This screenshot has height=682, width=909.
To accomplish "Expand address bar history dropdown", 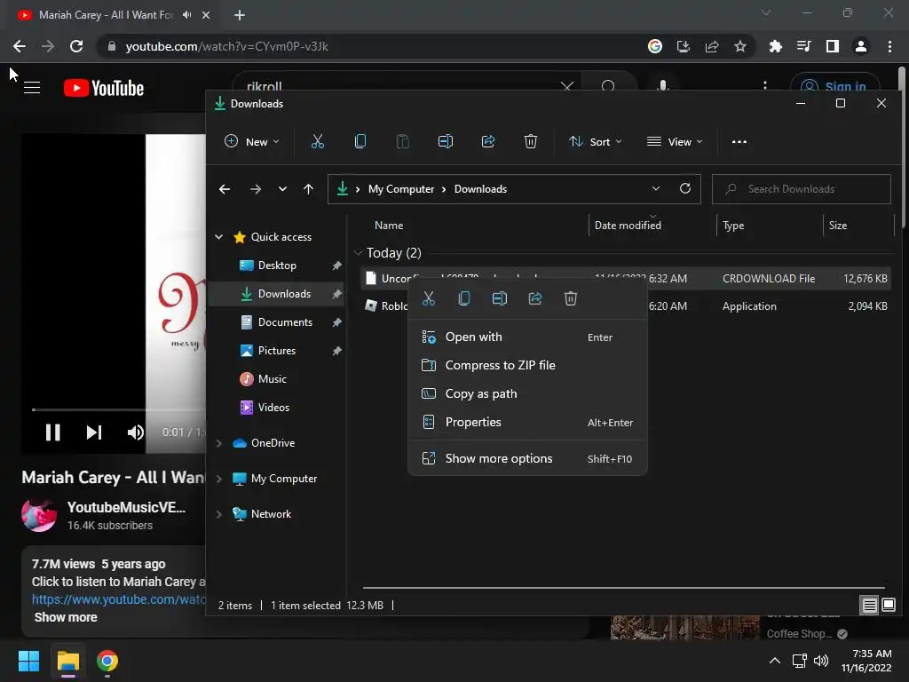I will (656, 188).
